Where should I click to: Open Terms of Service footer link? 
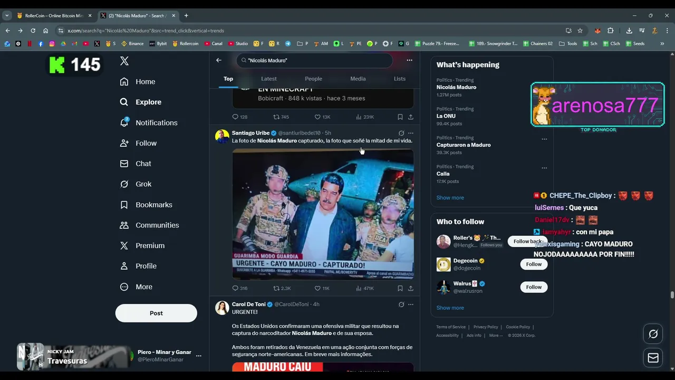(x=451, y=327)
